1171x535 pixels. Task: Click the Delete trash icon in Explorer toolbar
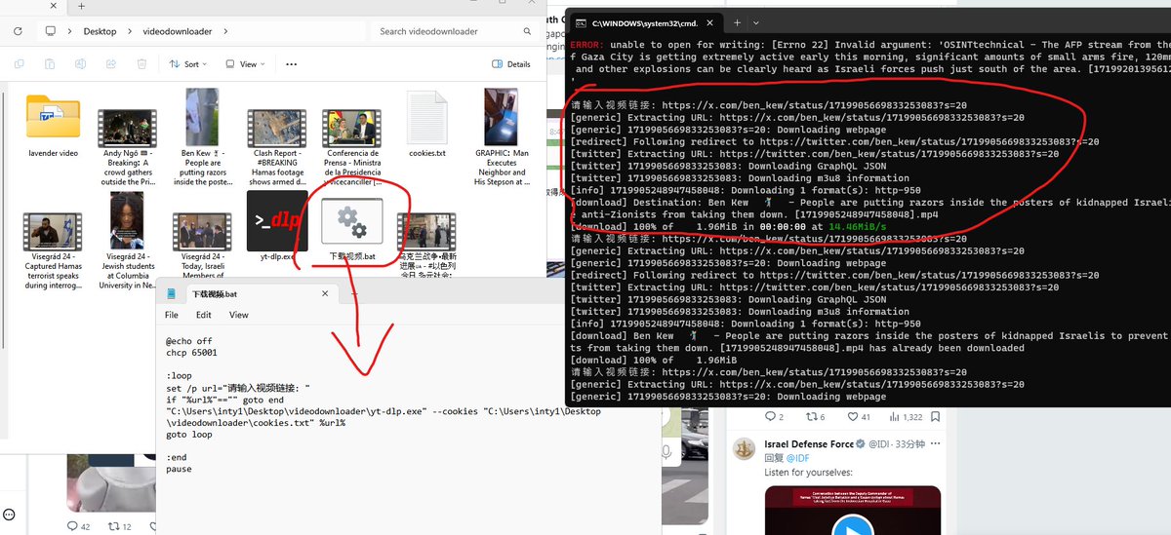[x=142, y=64]
